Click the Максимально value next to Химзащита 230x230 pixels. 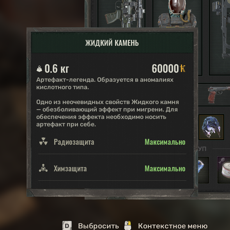pos(165,169)
